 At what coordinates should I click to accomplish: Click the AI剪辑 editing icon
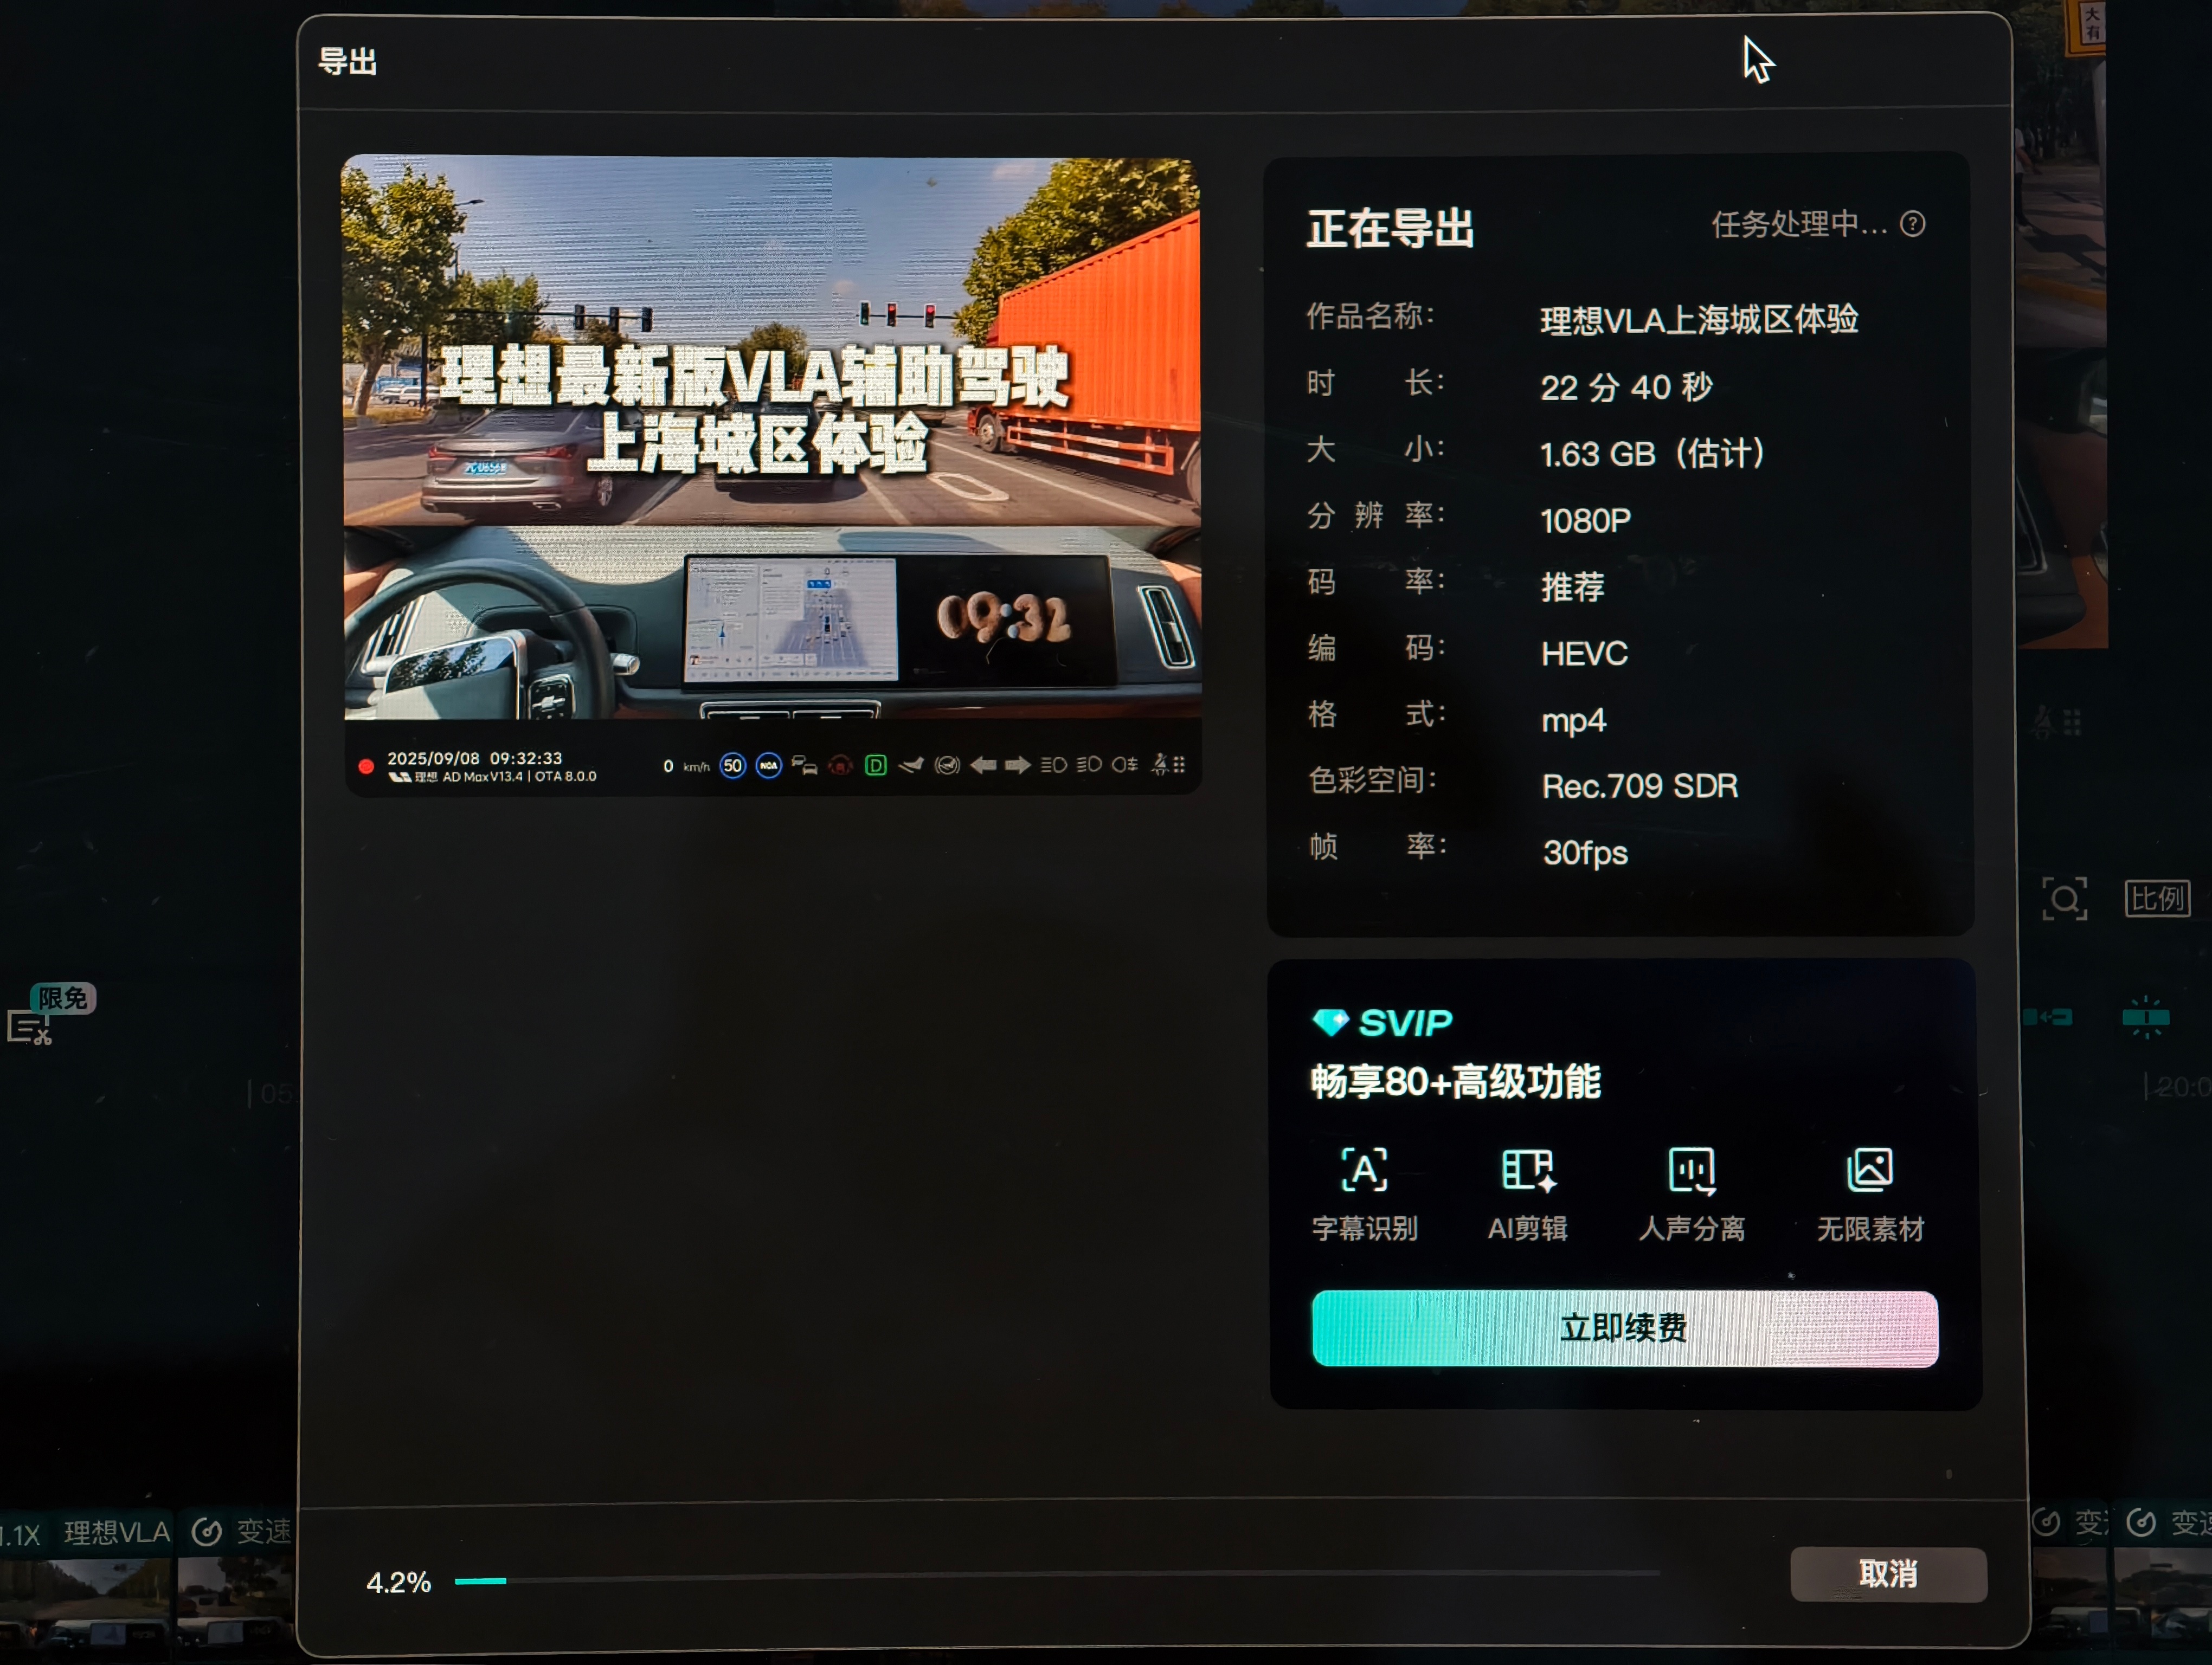[1528, 1169]
